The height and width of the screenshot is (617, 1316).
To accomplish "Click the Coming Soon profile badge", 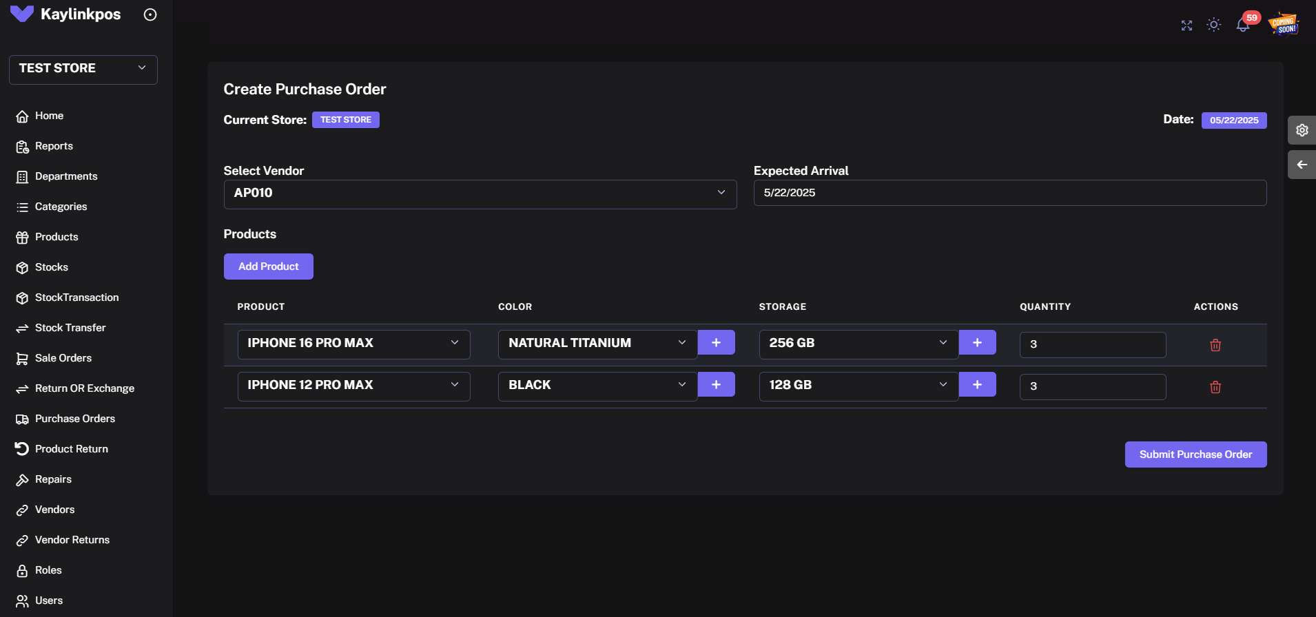I will click(x=1284, y=24).
